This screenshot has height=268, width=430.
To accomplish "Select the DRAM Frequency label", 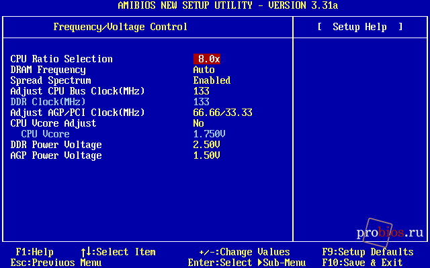I will [x=48, y=70].
